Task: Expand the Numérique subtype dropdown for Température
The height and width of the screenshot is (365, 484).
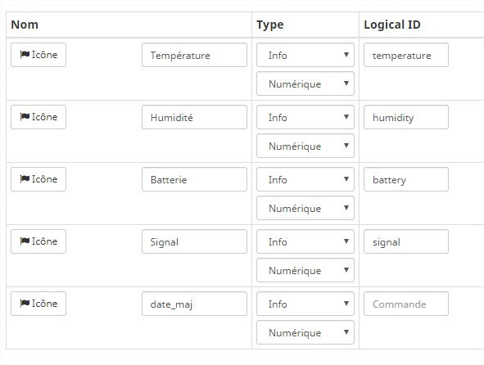Action: (305, 83)
